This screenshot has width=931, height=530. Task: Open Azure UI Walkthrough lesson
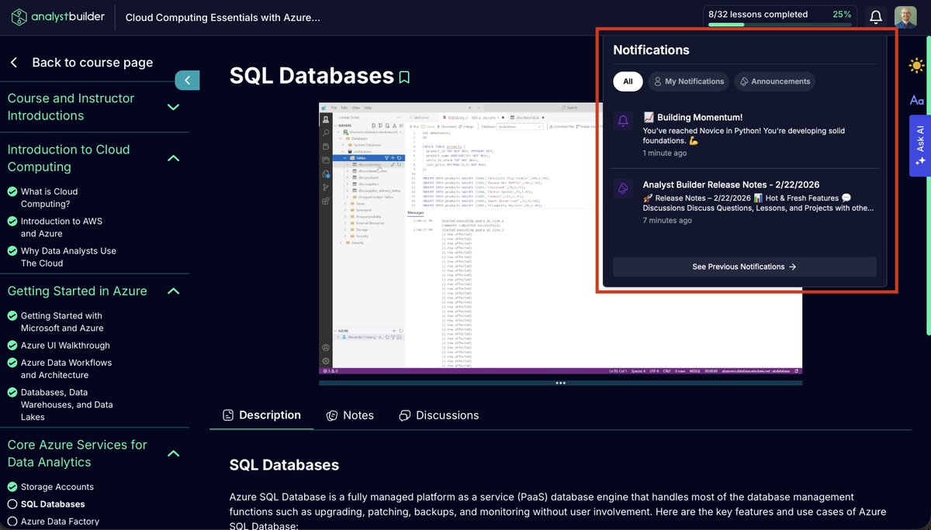point(65,346)
